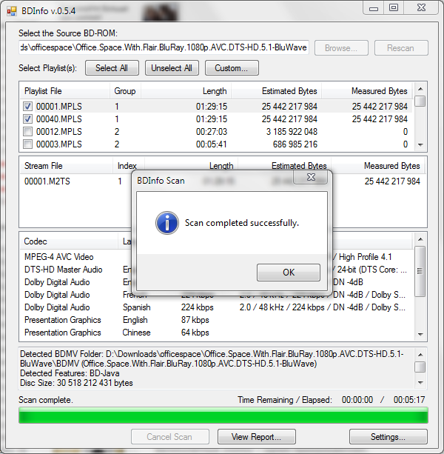Click into the source BD-ROM path field
Image resolution: width=444 pixels, height=454 pixels.
pos(164,47)
